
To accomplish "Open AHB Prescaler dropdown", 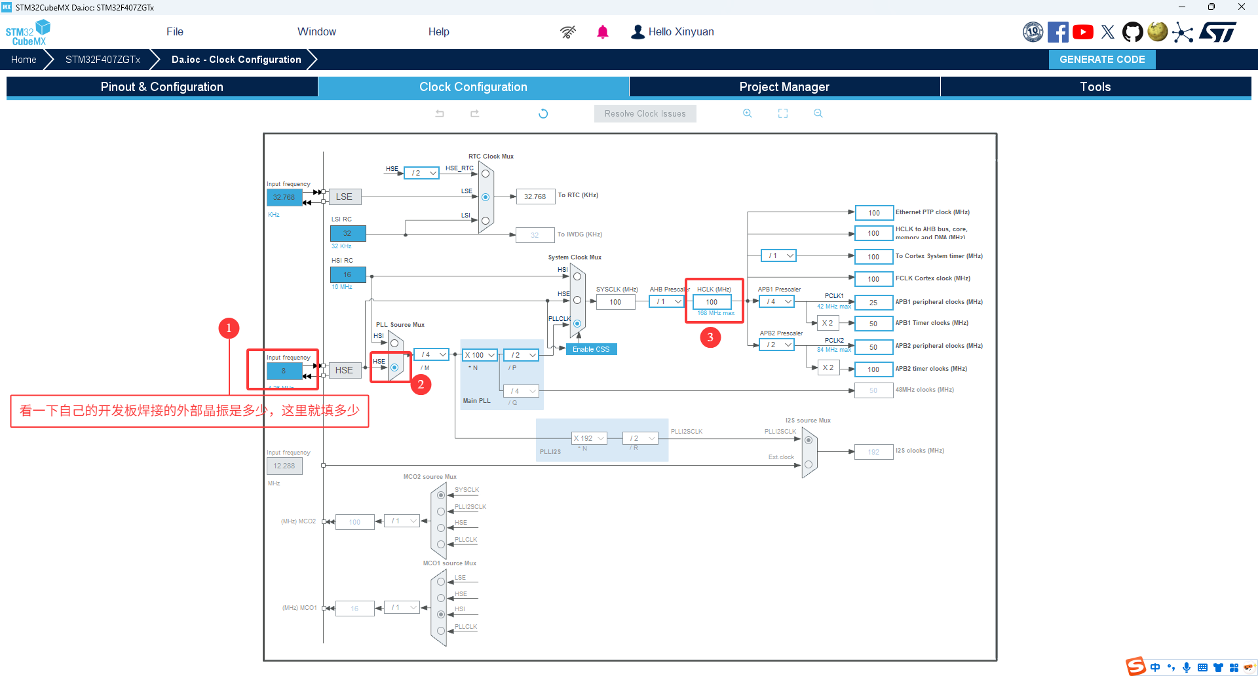I will (x=666, y=301).
